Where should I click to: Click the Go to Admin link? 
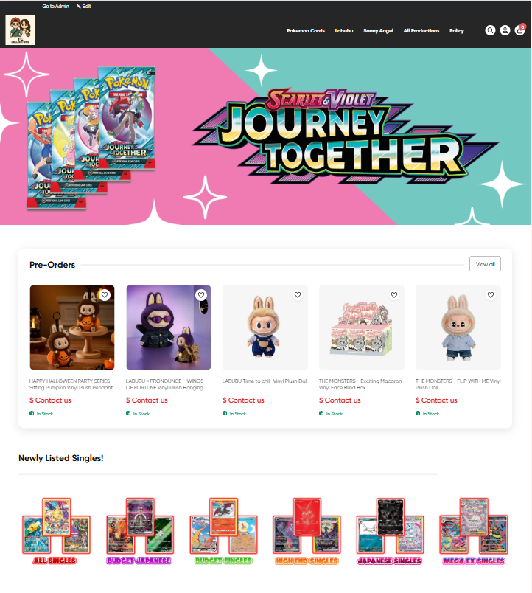(x=55, y=6)
